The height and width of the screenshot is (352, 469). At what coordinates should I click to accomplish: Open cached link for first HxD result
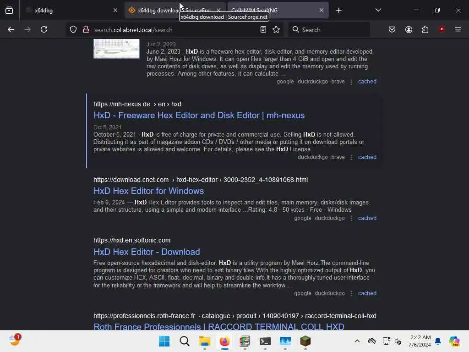coord(367,82)
